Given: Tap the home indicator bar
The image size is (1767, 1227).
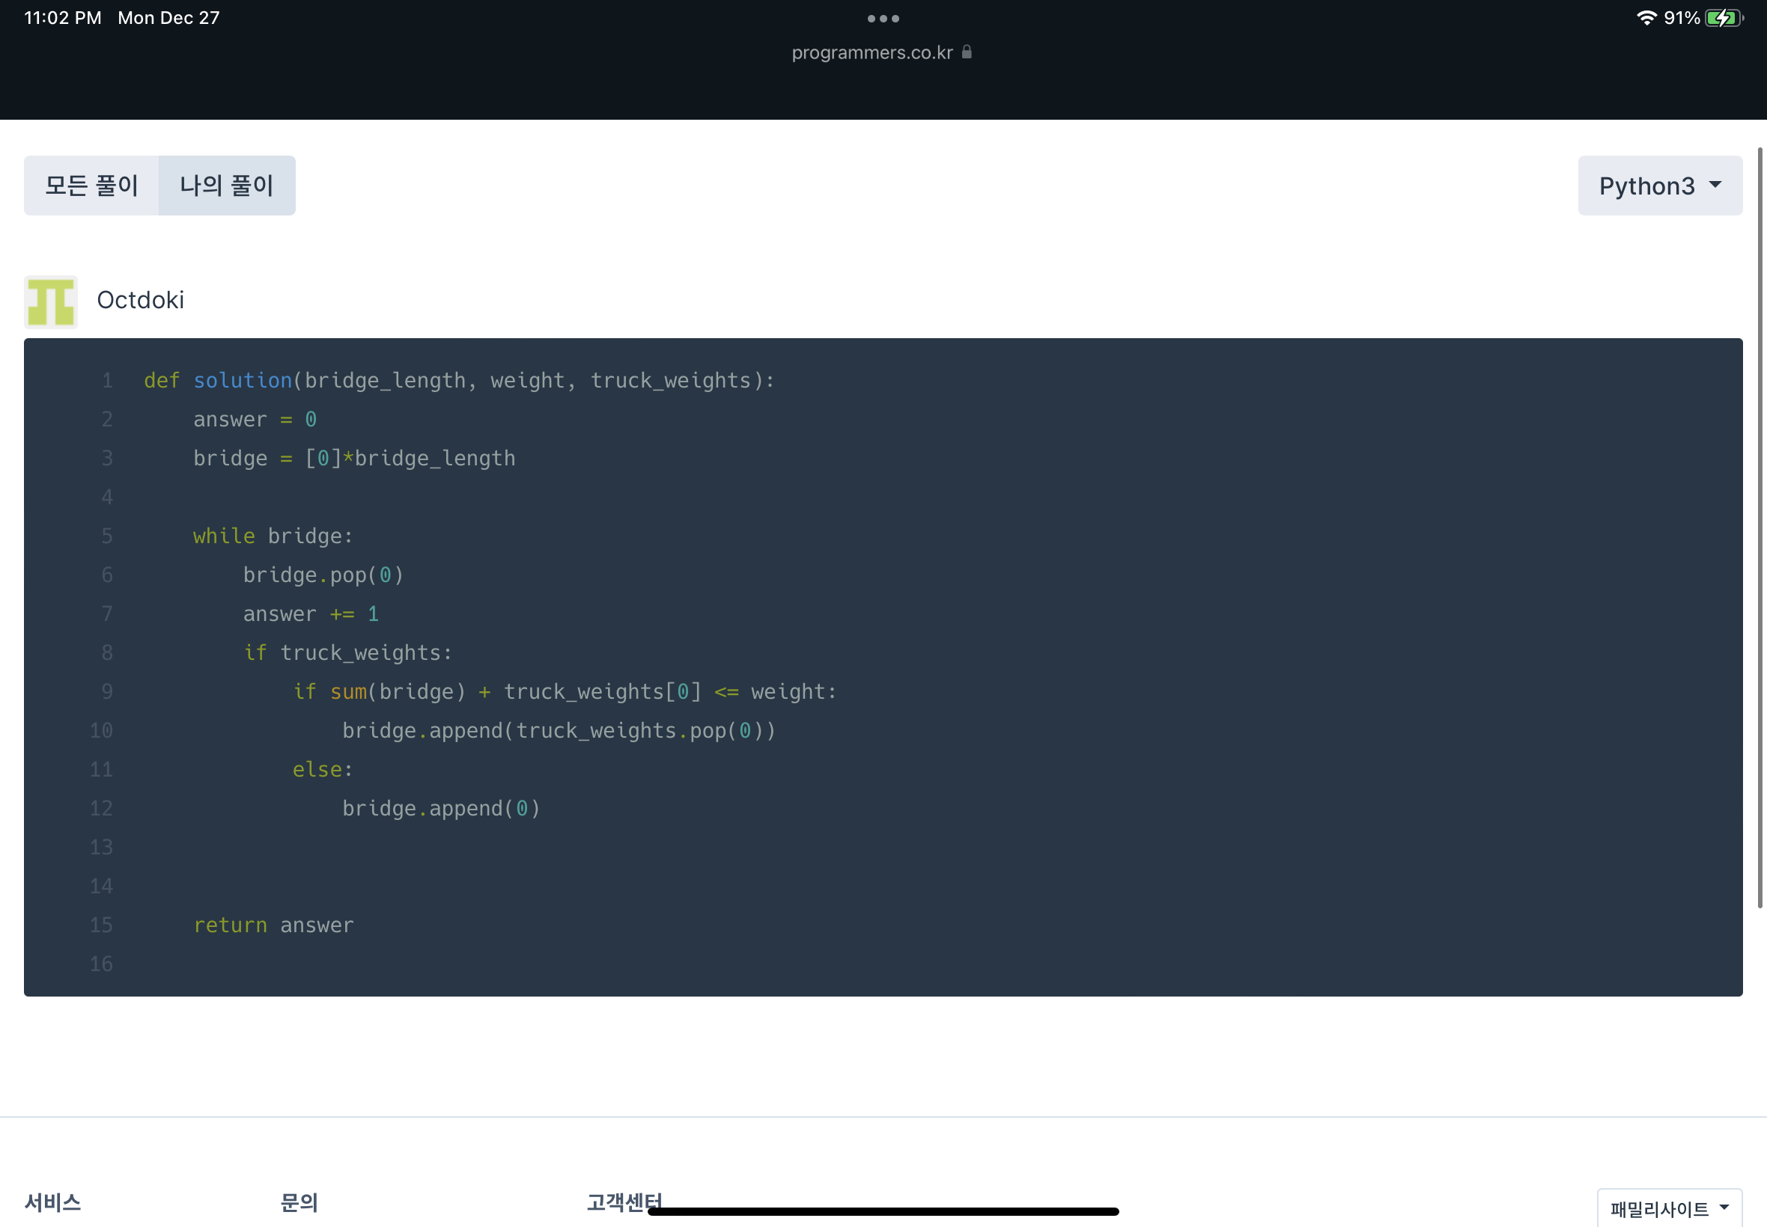Looking at the screenshot, I should point(883,1211).
